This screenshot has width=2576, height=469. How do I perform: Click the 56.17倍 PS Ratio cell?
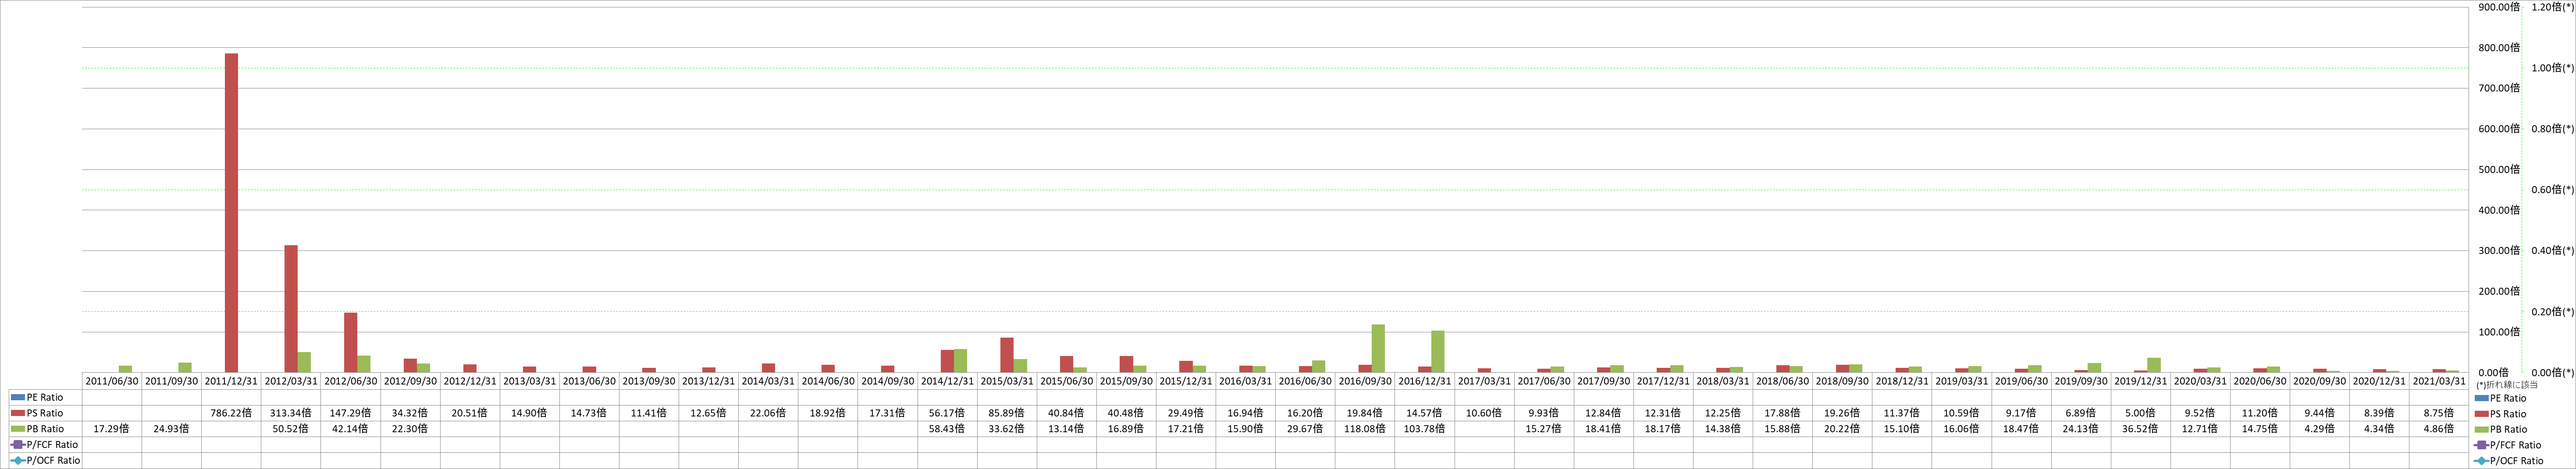tap(947, 413)
